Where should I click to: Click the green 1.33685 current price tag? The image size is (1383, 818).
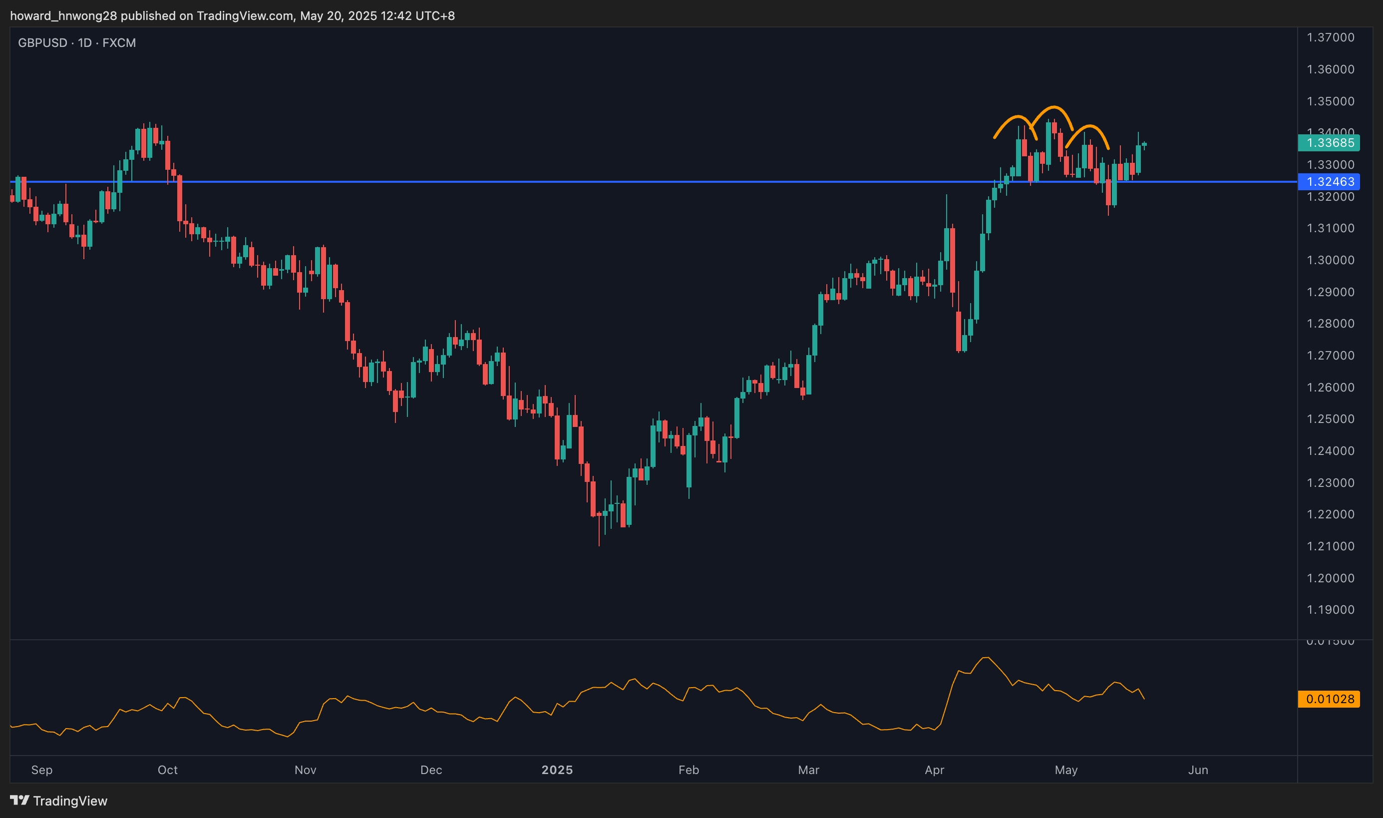click(1329, 143)
